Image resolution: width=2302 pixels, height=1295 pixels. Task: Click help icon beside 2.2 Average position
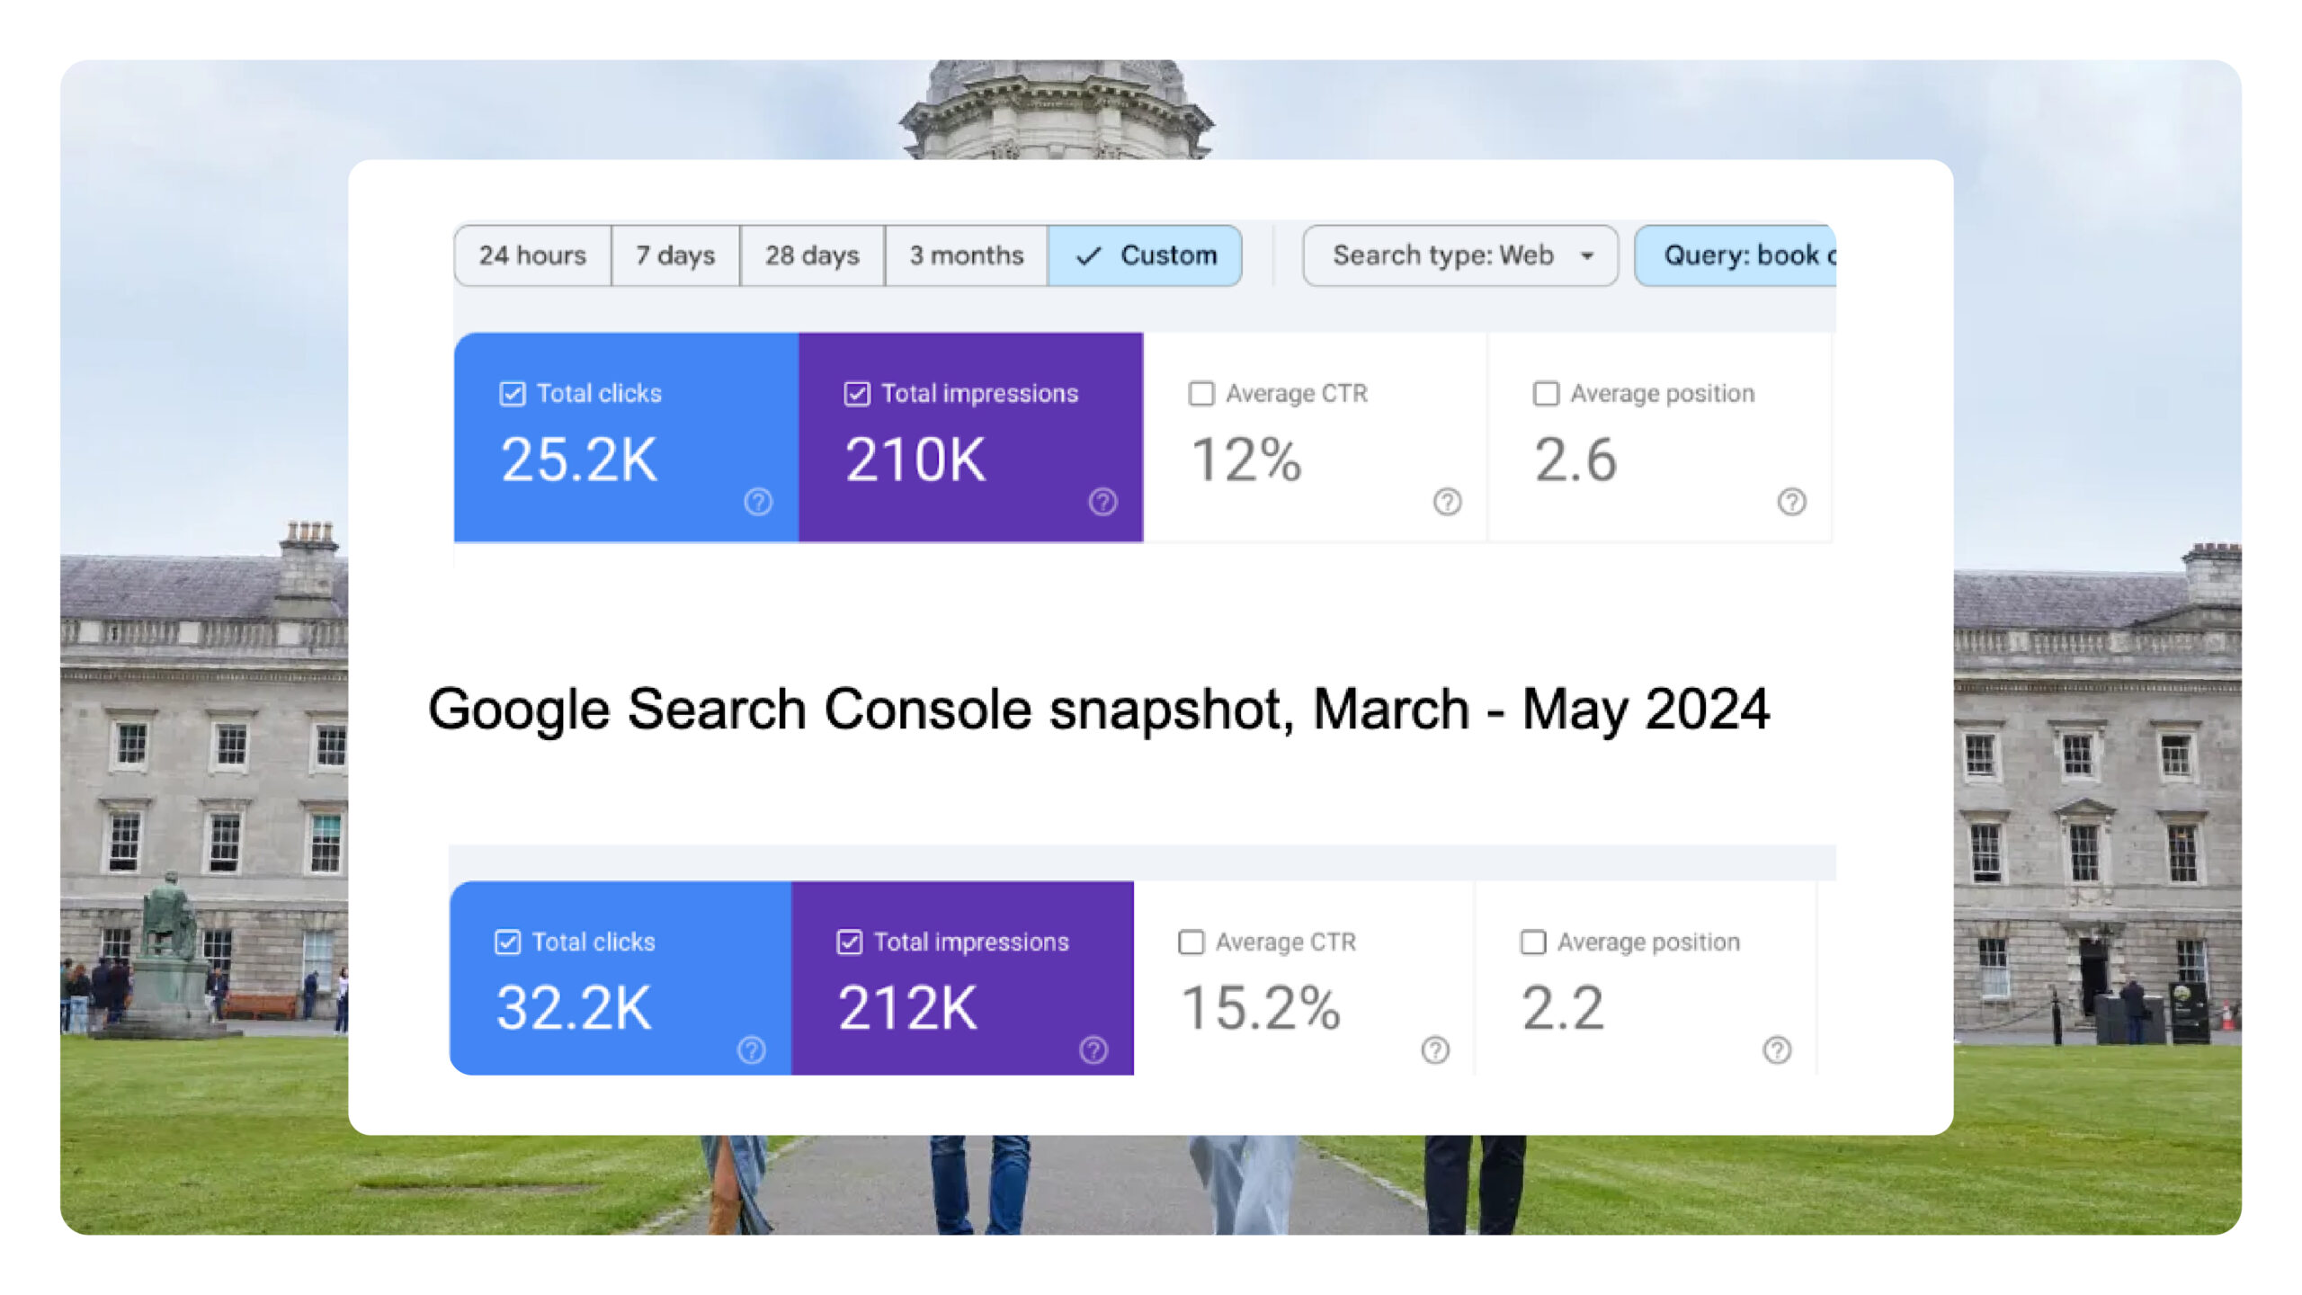coord(1777,1049)
